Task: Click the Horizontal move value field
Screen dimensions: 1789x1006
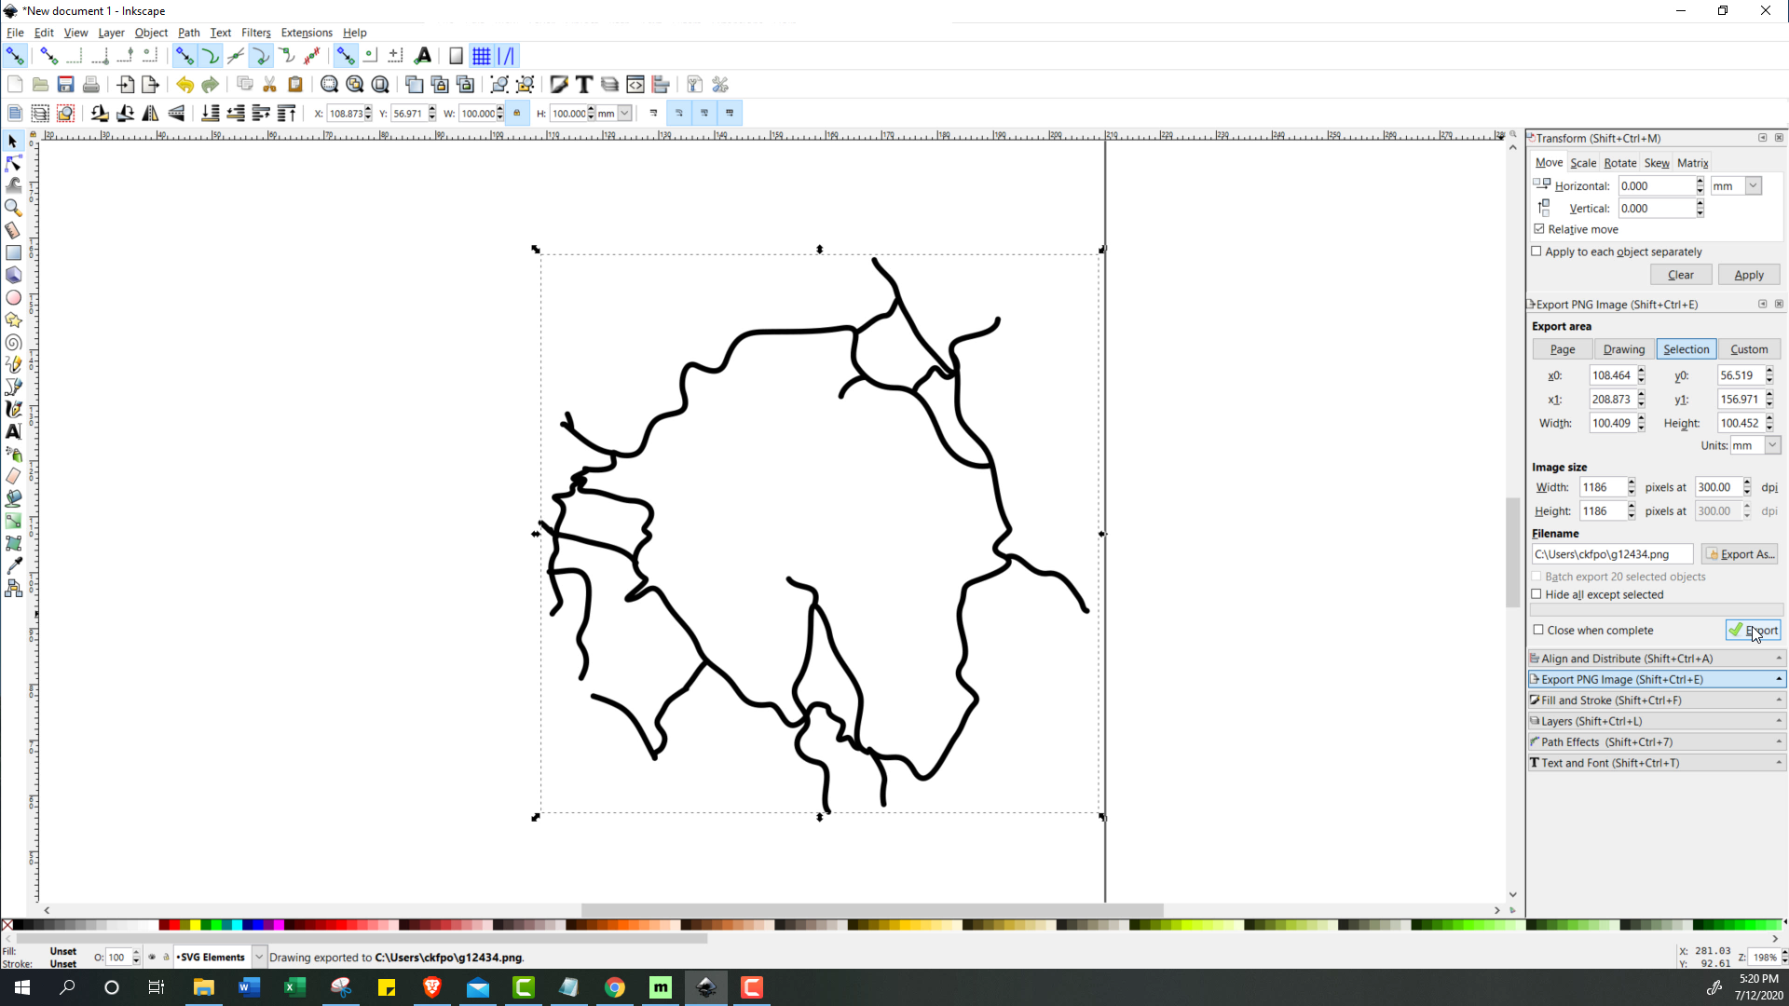Action: [1656, 186]
